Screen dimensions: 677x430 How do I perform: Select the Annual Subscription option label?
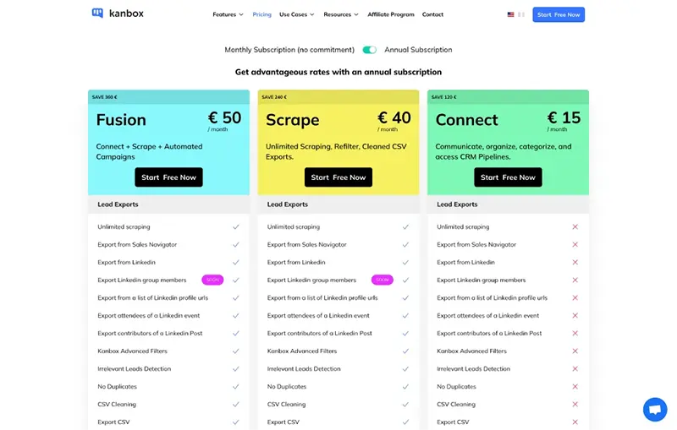point(418,50)
